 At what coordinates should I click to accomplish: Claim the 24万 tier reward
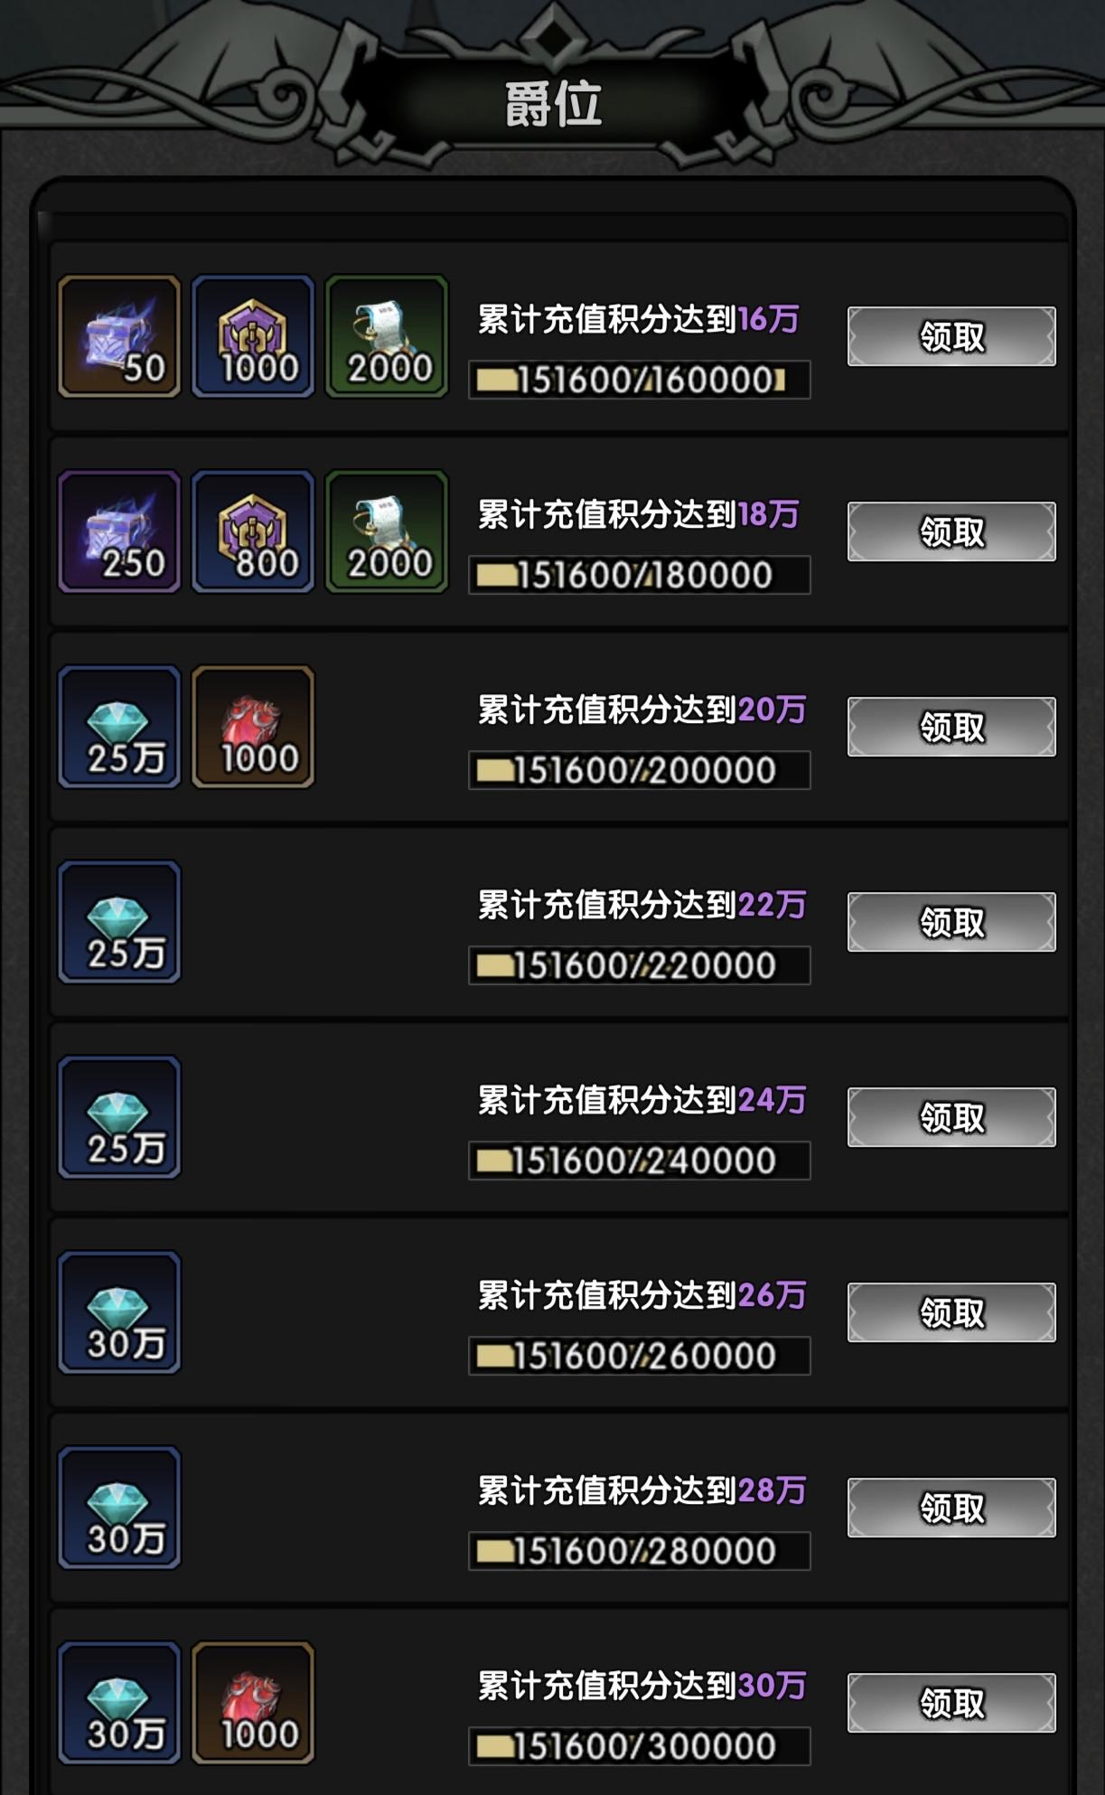[x=951, y=1117]
